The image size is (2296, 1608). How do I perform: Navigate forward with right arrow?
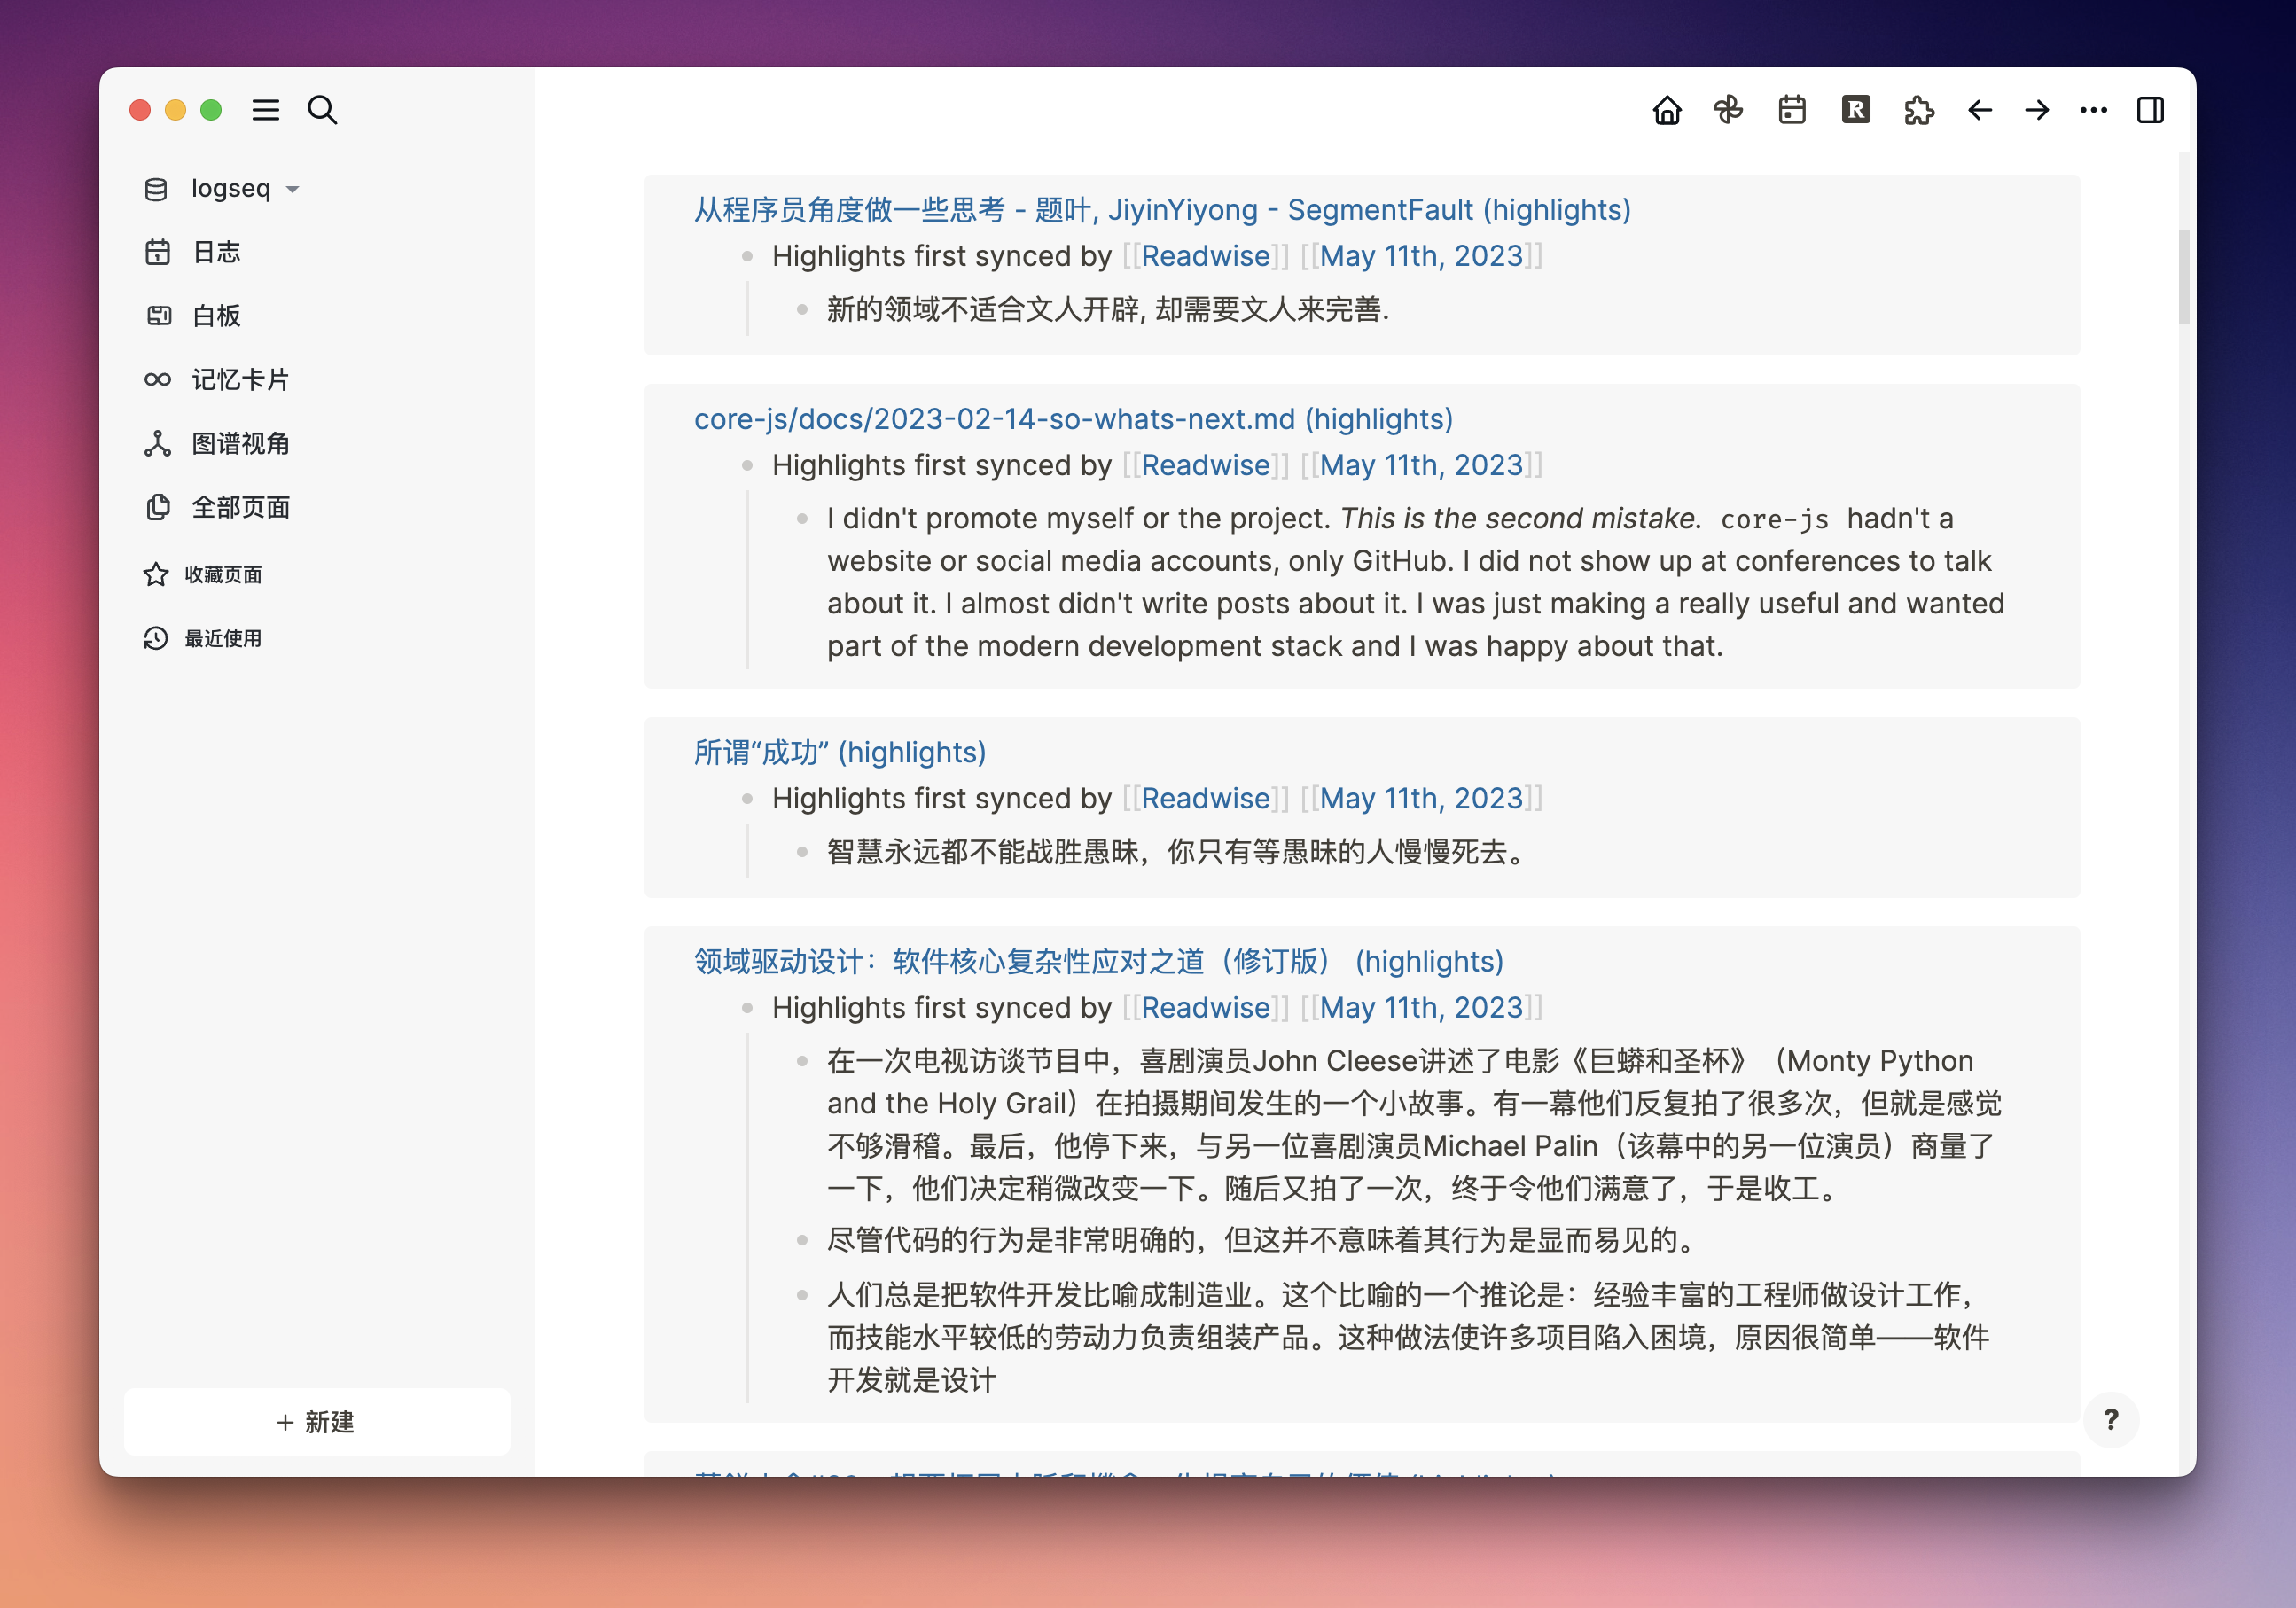pyautogui.click(x=2036, y=110)
